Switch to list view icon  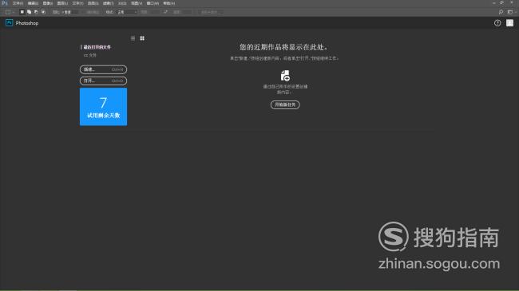click(x=133, y=38)
